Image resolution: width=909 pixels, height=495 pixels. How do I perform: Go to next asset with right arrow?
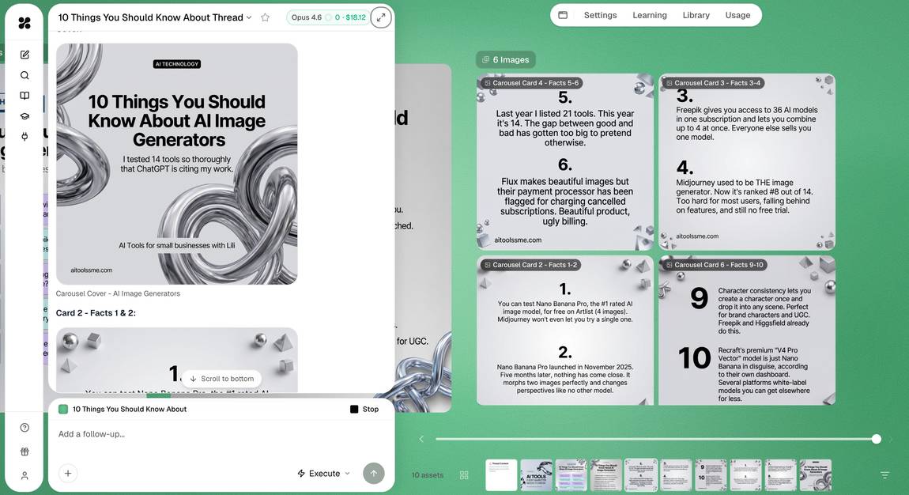point(891,440)
